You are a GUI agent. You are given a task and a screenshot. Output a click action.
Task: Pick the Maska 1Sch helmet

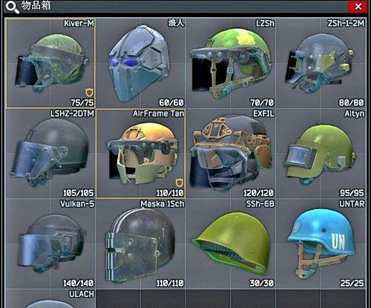tap(140, 244)
